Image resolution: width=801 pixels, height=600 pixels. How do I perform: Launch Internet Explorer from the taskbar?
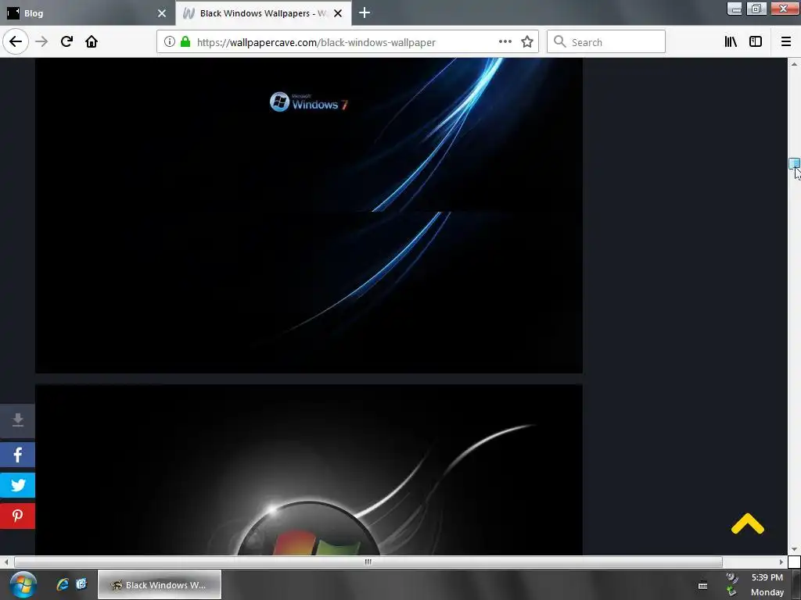click(x=63, y=584)
